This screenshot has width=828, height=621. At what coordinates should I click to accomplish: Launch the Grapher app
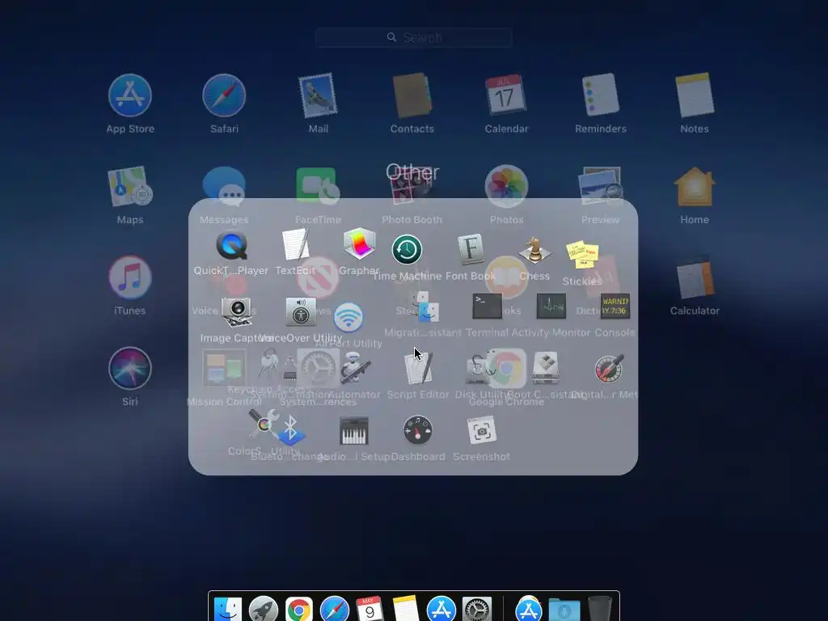click(359, 244)
